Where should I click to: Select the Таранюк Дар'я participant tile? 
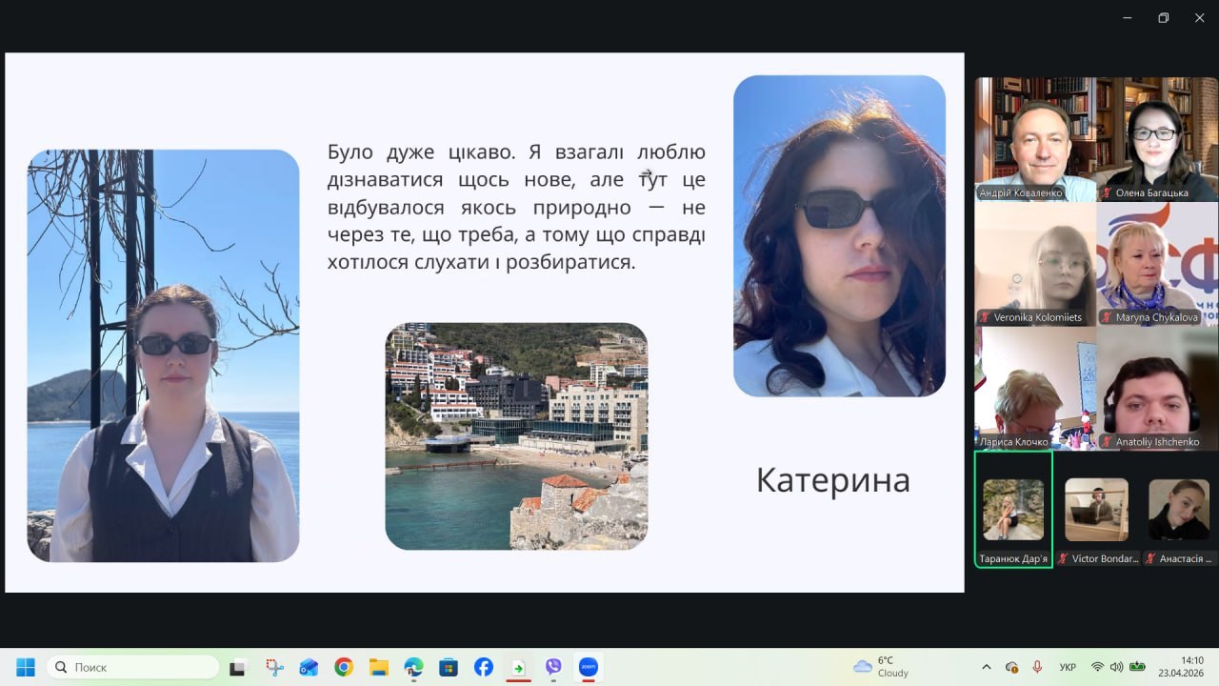coord(1013,510)
